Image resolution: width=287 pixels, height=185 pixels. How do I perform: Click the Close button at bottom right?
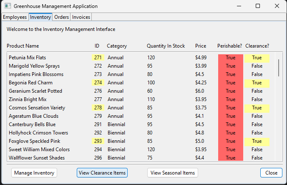(271, 172)
